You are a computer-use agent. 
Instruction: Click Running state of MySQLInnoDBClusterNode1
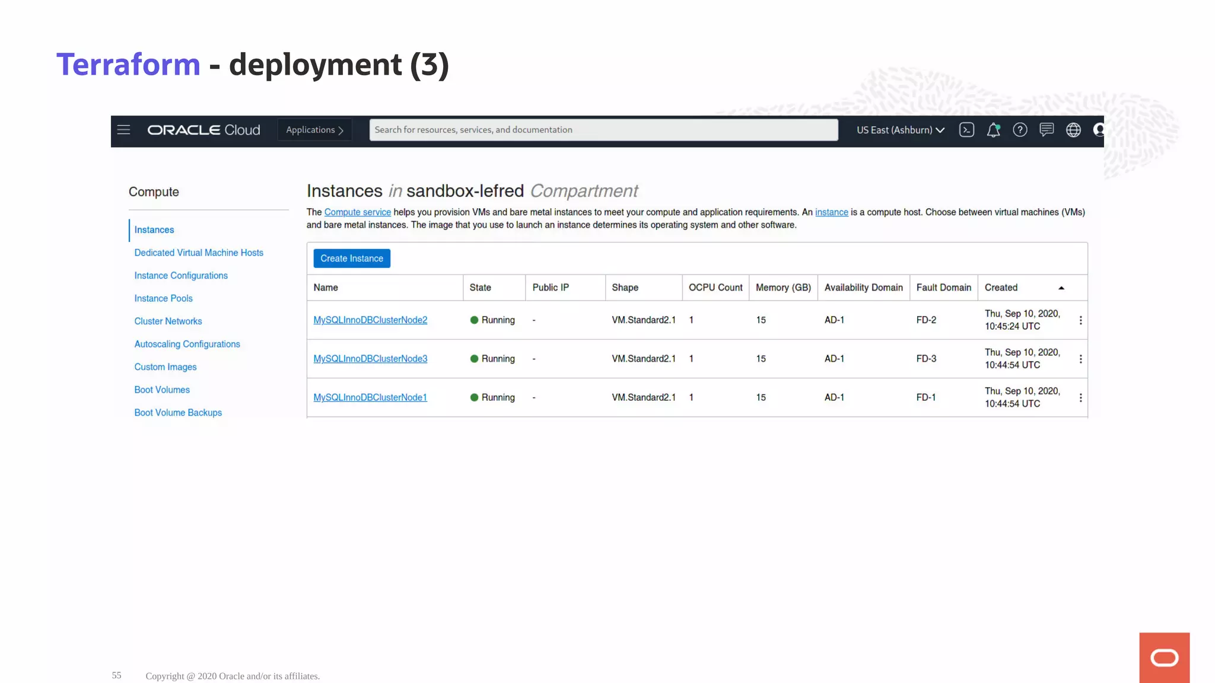point(492,397)
